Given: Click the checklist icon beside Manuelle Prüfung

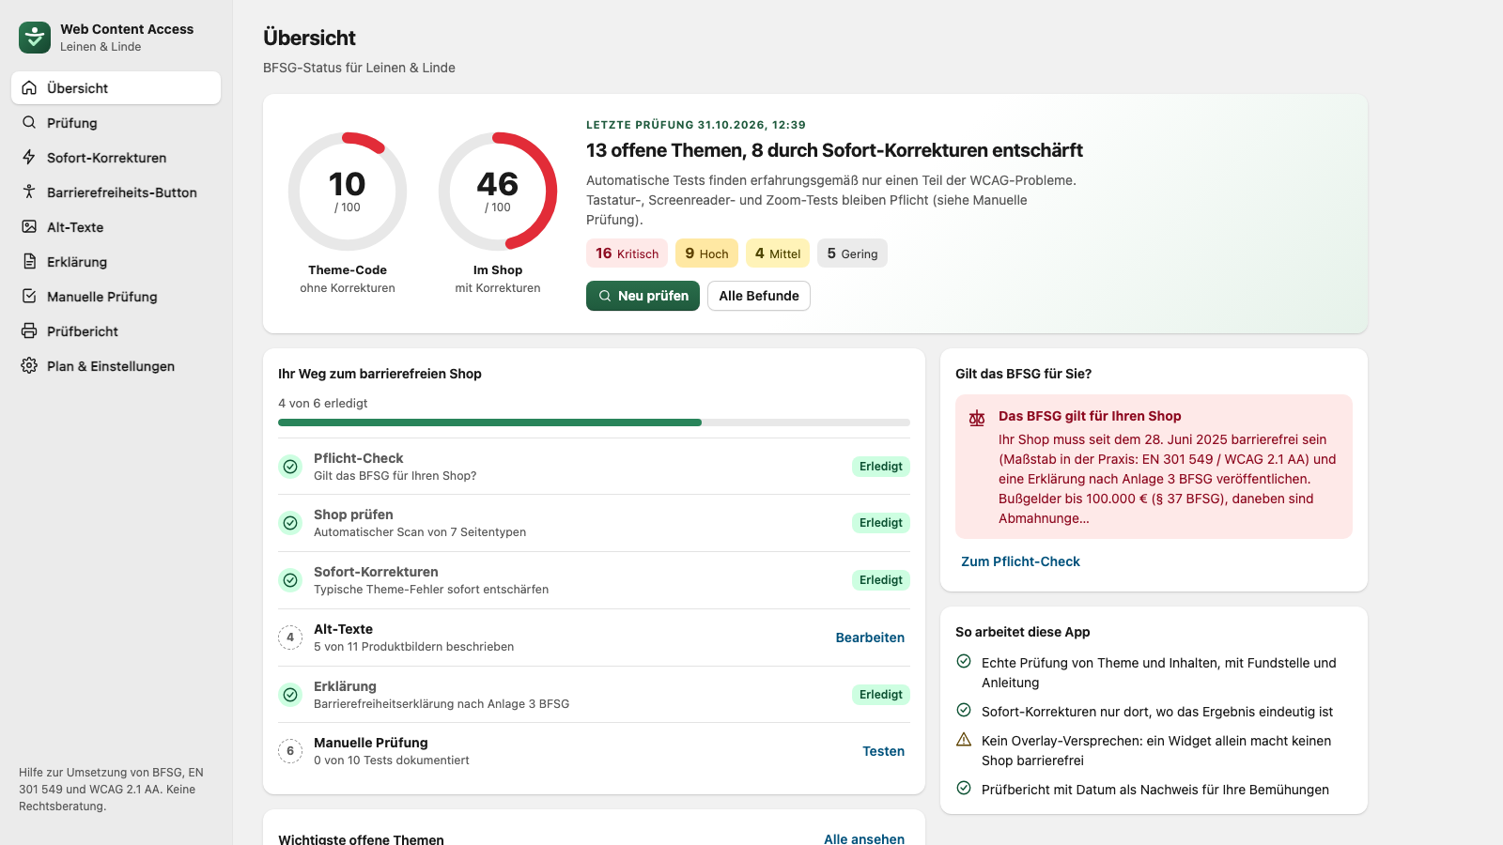Looking at the screenshot, I should (29, 296).
